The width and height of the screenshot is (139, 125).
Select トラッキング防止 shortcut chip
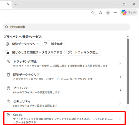83,52
